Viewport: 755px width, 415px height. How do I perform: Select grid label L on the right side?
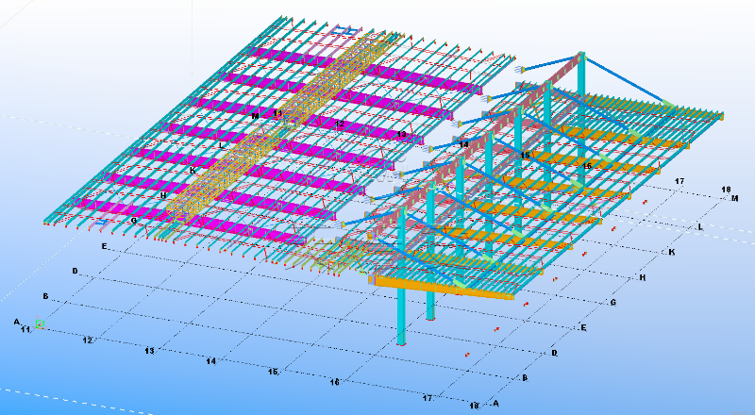(700, 227)
